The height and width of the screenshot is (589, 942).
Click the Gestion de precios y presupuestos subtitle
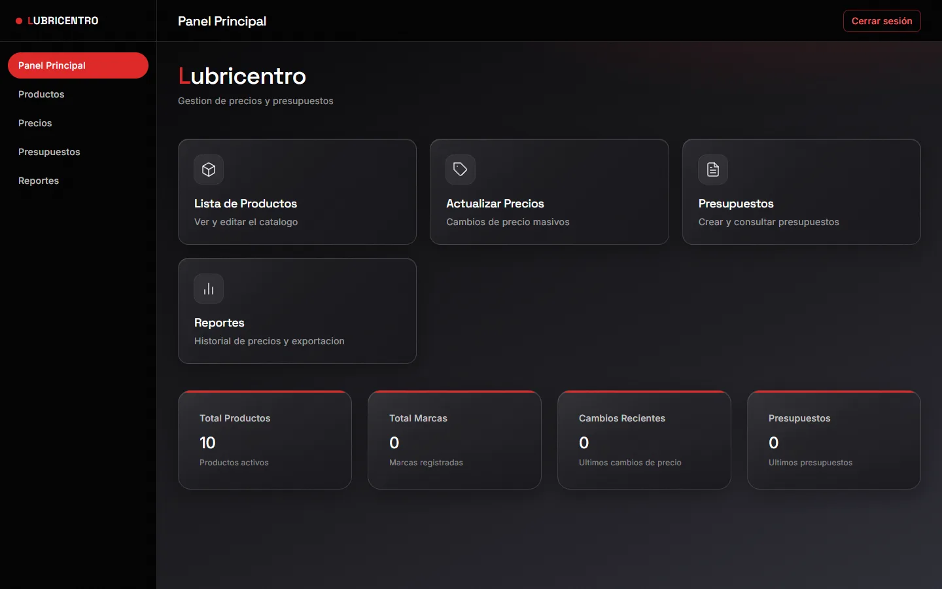pyautogui.click(x=256, y=101)
